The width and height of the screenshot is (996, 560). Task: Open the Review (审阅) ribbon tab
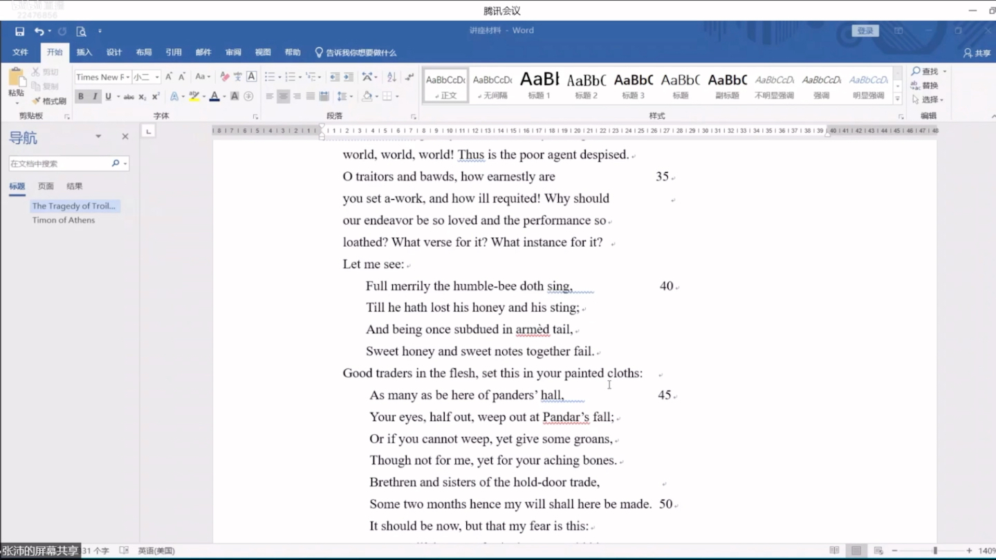[x=233, y=53]
